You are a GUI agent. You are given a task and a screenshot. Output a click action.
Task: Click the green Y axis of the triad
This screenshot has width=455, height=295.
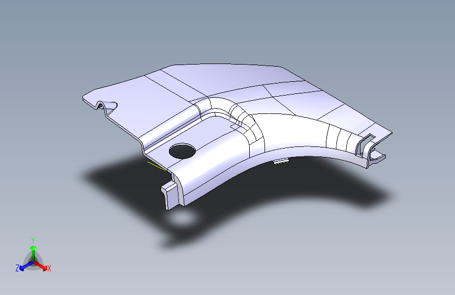pos(33,253)
